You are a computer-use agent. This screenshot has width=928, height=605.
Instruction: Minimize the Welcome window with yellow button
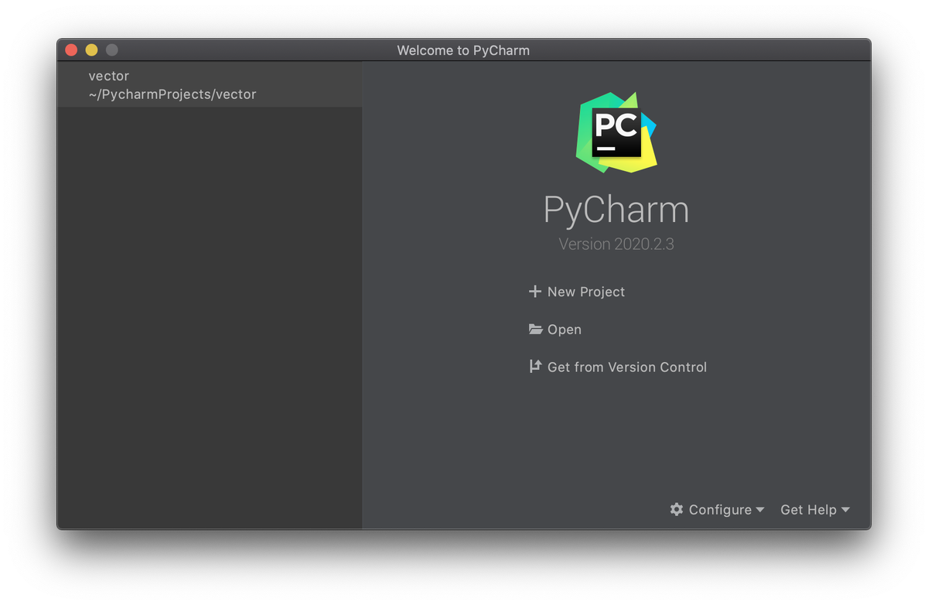[91, 50]
